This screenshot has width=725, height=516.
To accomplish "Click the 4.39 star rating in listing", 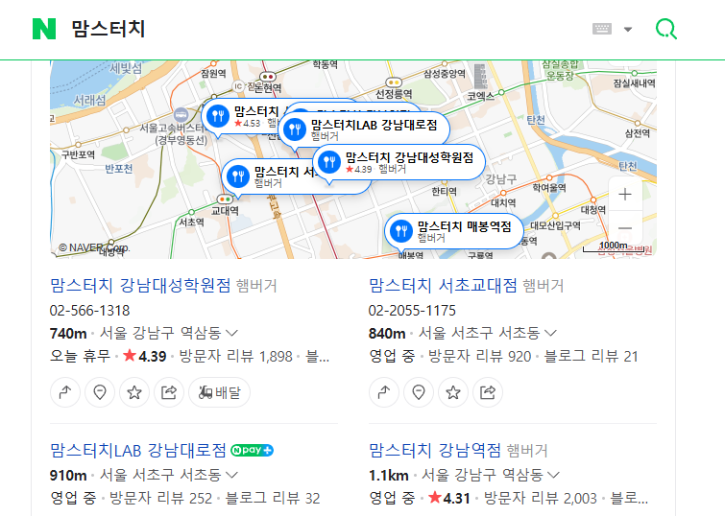I will (x=145, y=357).
